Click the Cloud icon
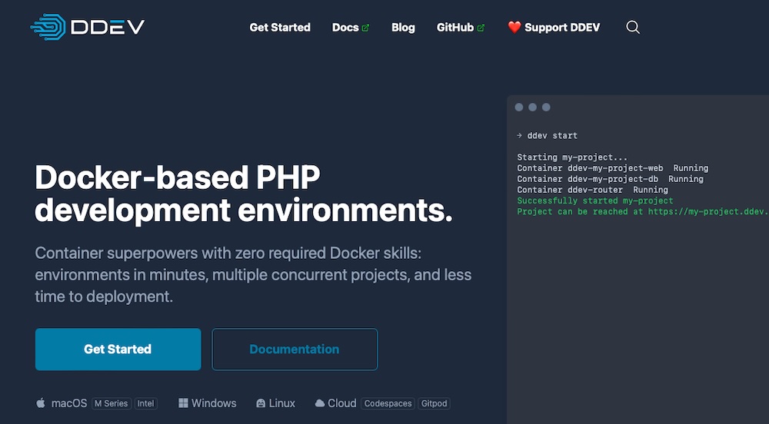The height and width of the screenshot is (424, 769). pos(320,403)
